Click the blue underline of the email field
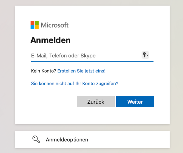The width and height of the screenshot is (183, 153). point(92,61)
